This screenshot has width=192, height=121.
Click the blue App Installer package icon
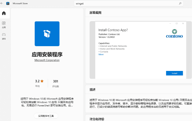pyautogui.click(x=47, y=34)
